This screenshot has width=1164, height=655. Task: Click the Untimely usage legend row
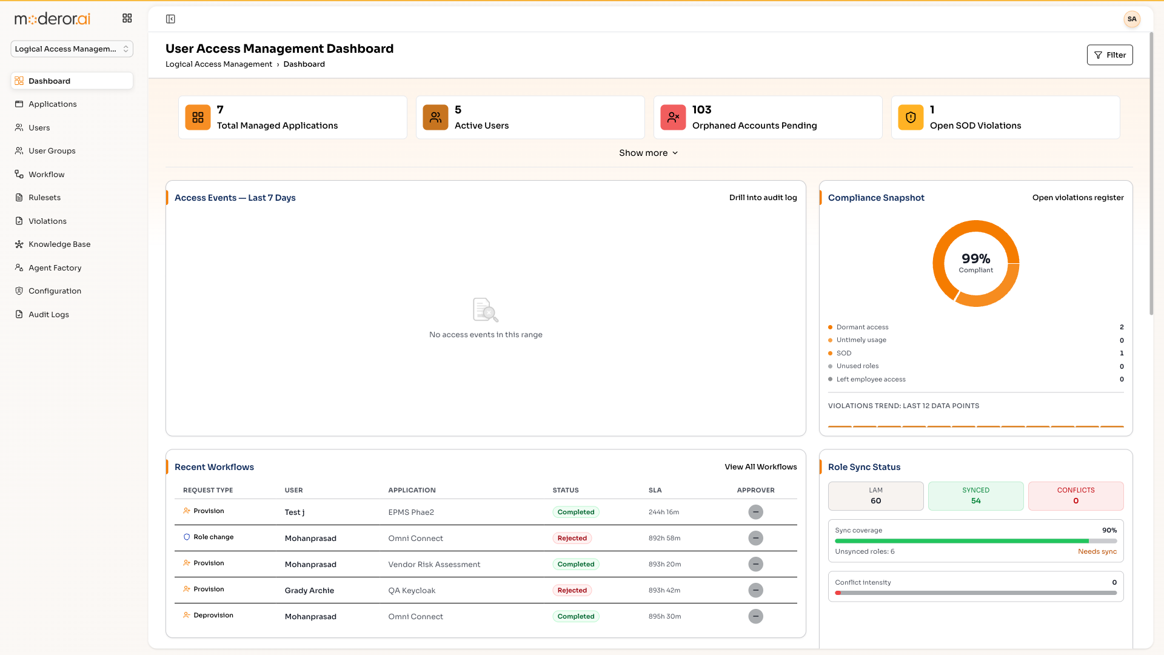coord(975,340)
